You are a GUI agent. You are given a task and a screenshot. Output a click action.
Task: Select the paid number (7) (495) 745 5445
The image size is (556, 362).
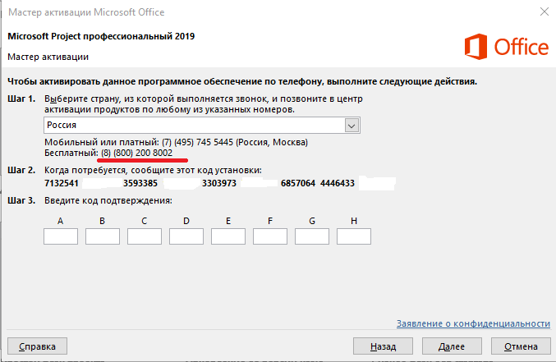coord(197,142)
